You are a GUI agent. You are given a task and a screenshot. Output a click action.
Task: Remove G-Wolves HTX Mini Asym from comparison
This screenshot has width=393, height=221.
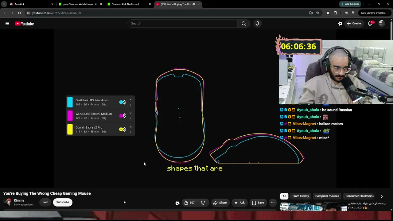point(130,100)
